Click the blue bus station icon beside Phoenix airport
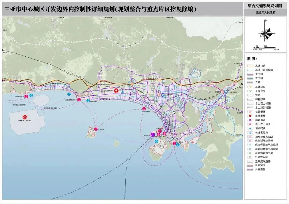 [123, 92]
